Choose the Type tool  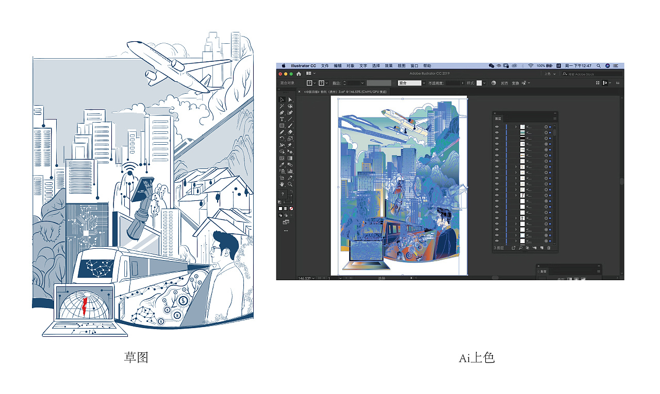282,119
